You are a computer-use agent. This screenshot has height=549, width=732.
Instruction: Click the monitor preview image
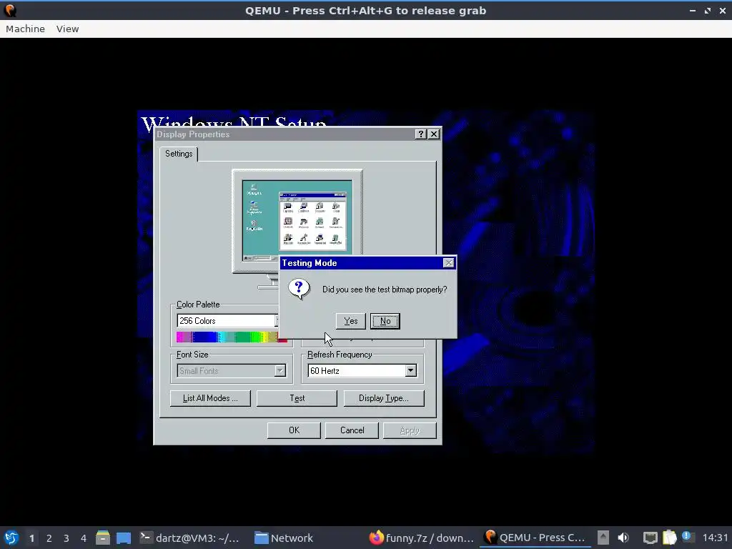(x=297, y=222)
